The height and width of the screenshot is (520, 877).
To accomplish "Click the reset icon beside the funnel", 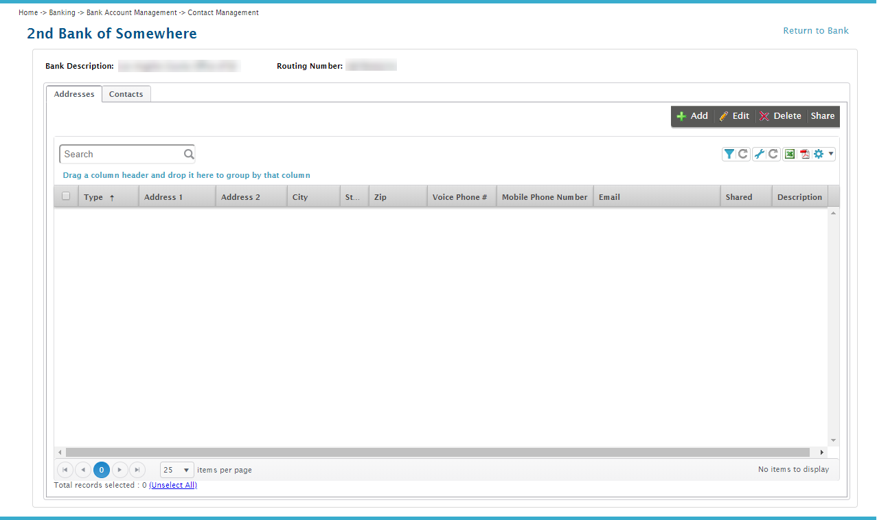I will tap(743, 154).
